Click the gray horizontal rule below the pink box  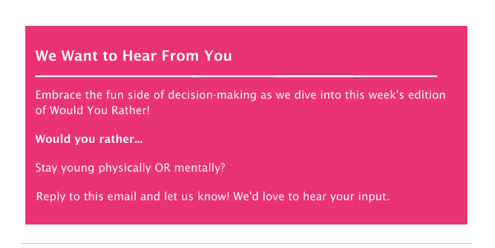[x=246, y=243]
